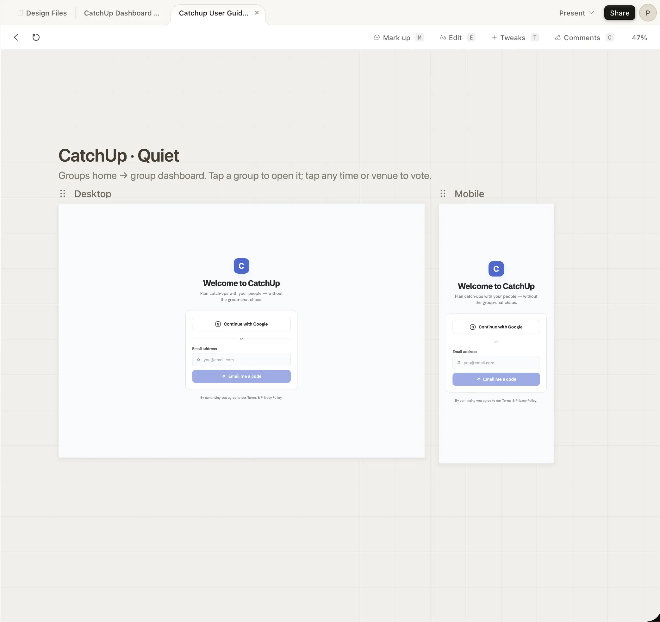Click the folder icon on Design Files tab
The image size is (660, 622).
click(20, 13)
